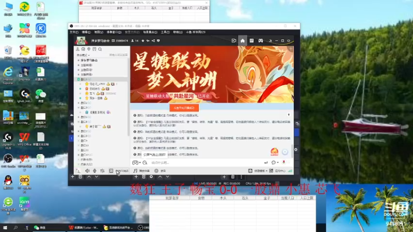Viewport: 413px width, 232px height.
Task: Click the search magnifier icon above the channel list
Action: tap(100, 49)
